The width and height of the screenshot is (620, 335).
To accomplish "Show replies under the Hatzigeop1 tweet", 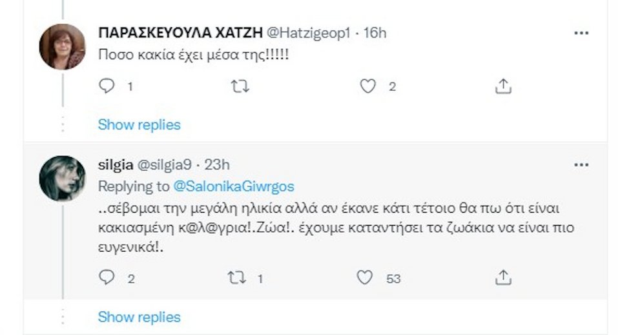I will pos(139,124).
